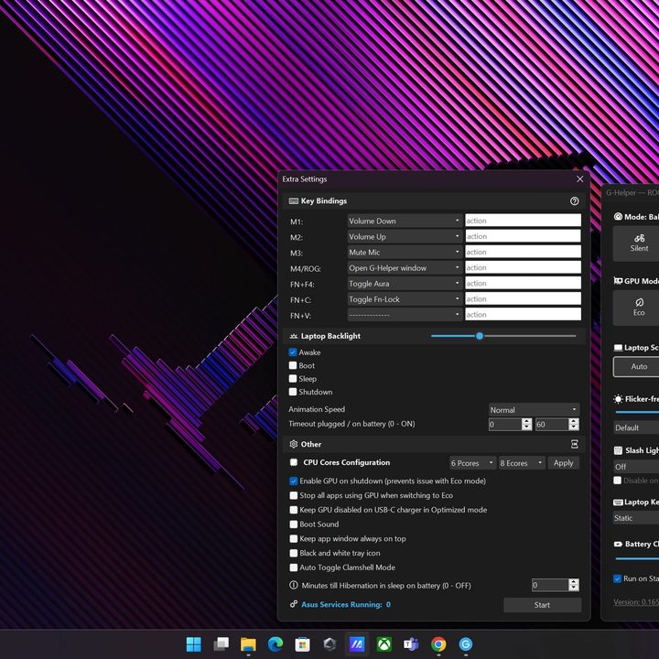Increase the hibernation minutes stepper

[574, 582]
